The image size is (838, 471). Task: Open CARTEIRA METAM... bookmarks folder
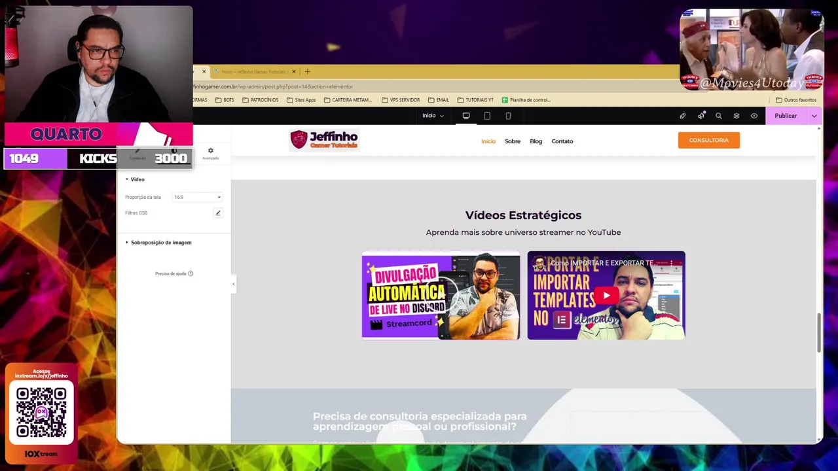coord(348,100)
